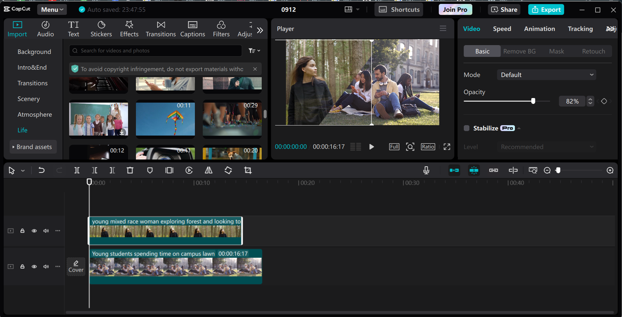The height and width of the screenshot is (317, 622).
Task: Open the Stabilize Level Recommended dropdown
Action: click(x=546, y=147)
